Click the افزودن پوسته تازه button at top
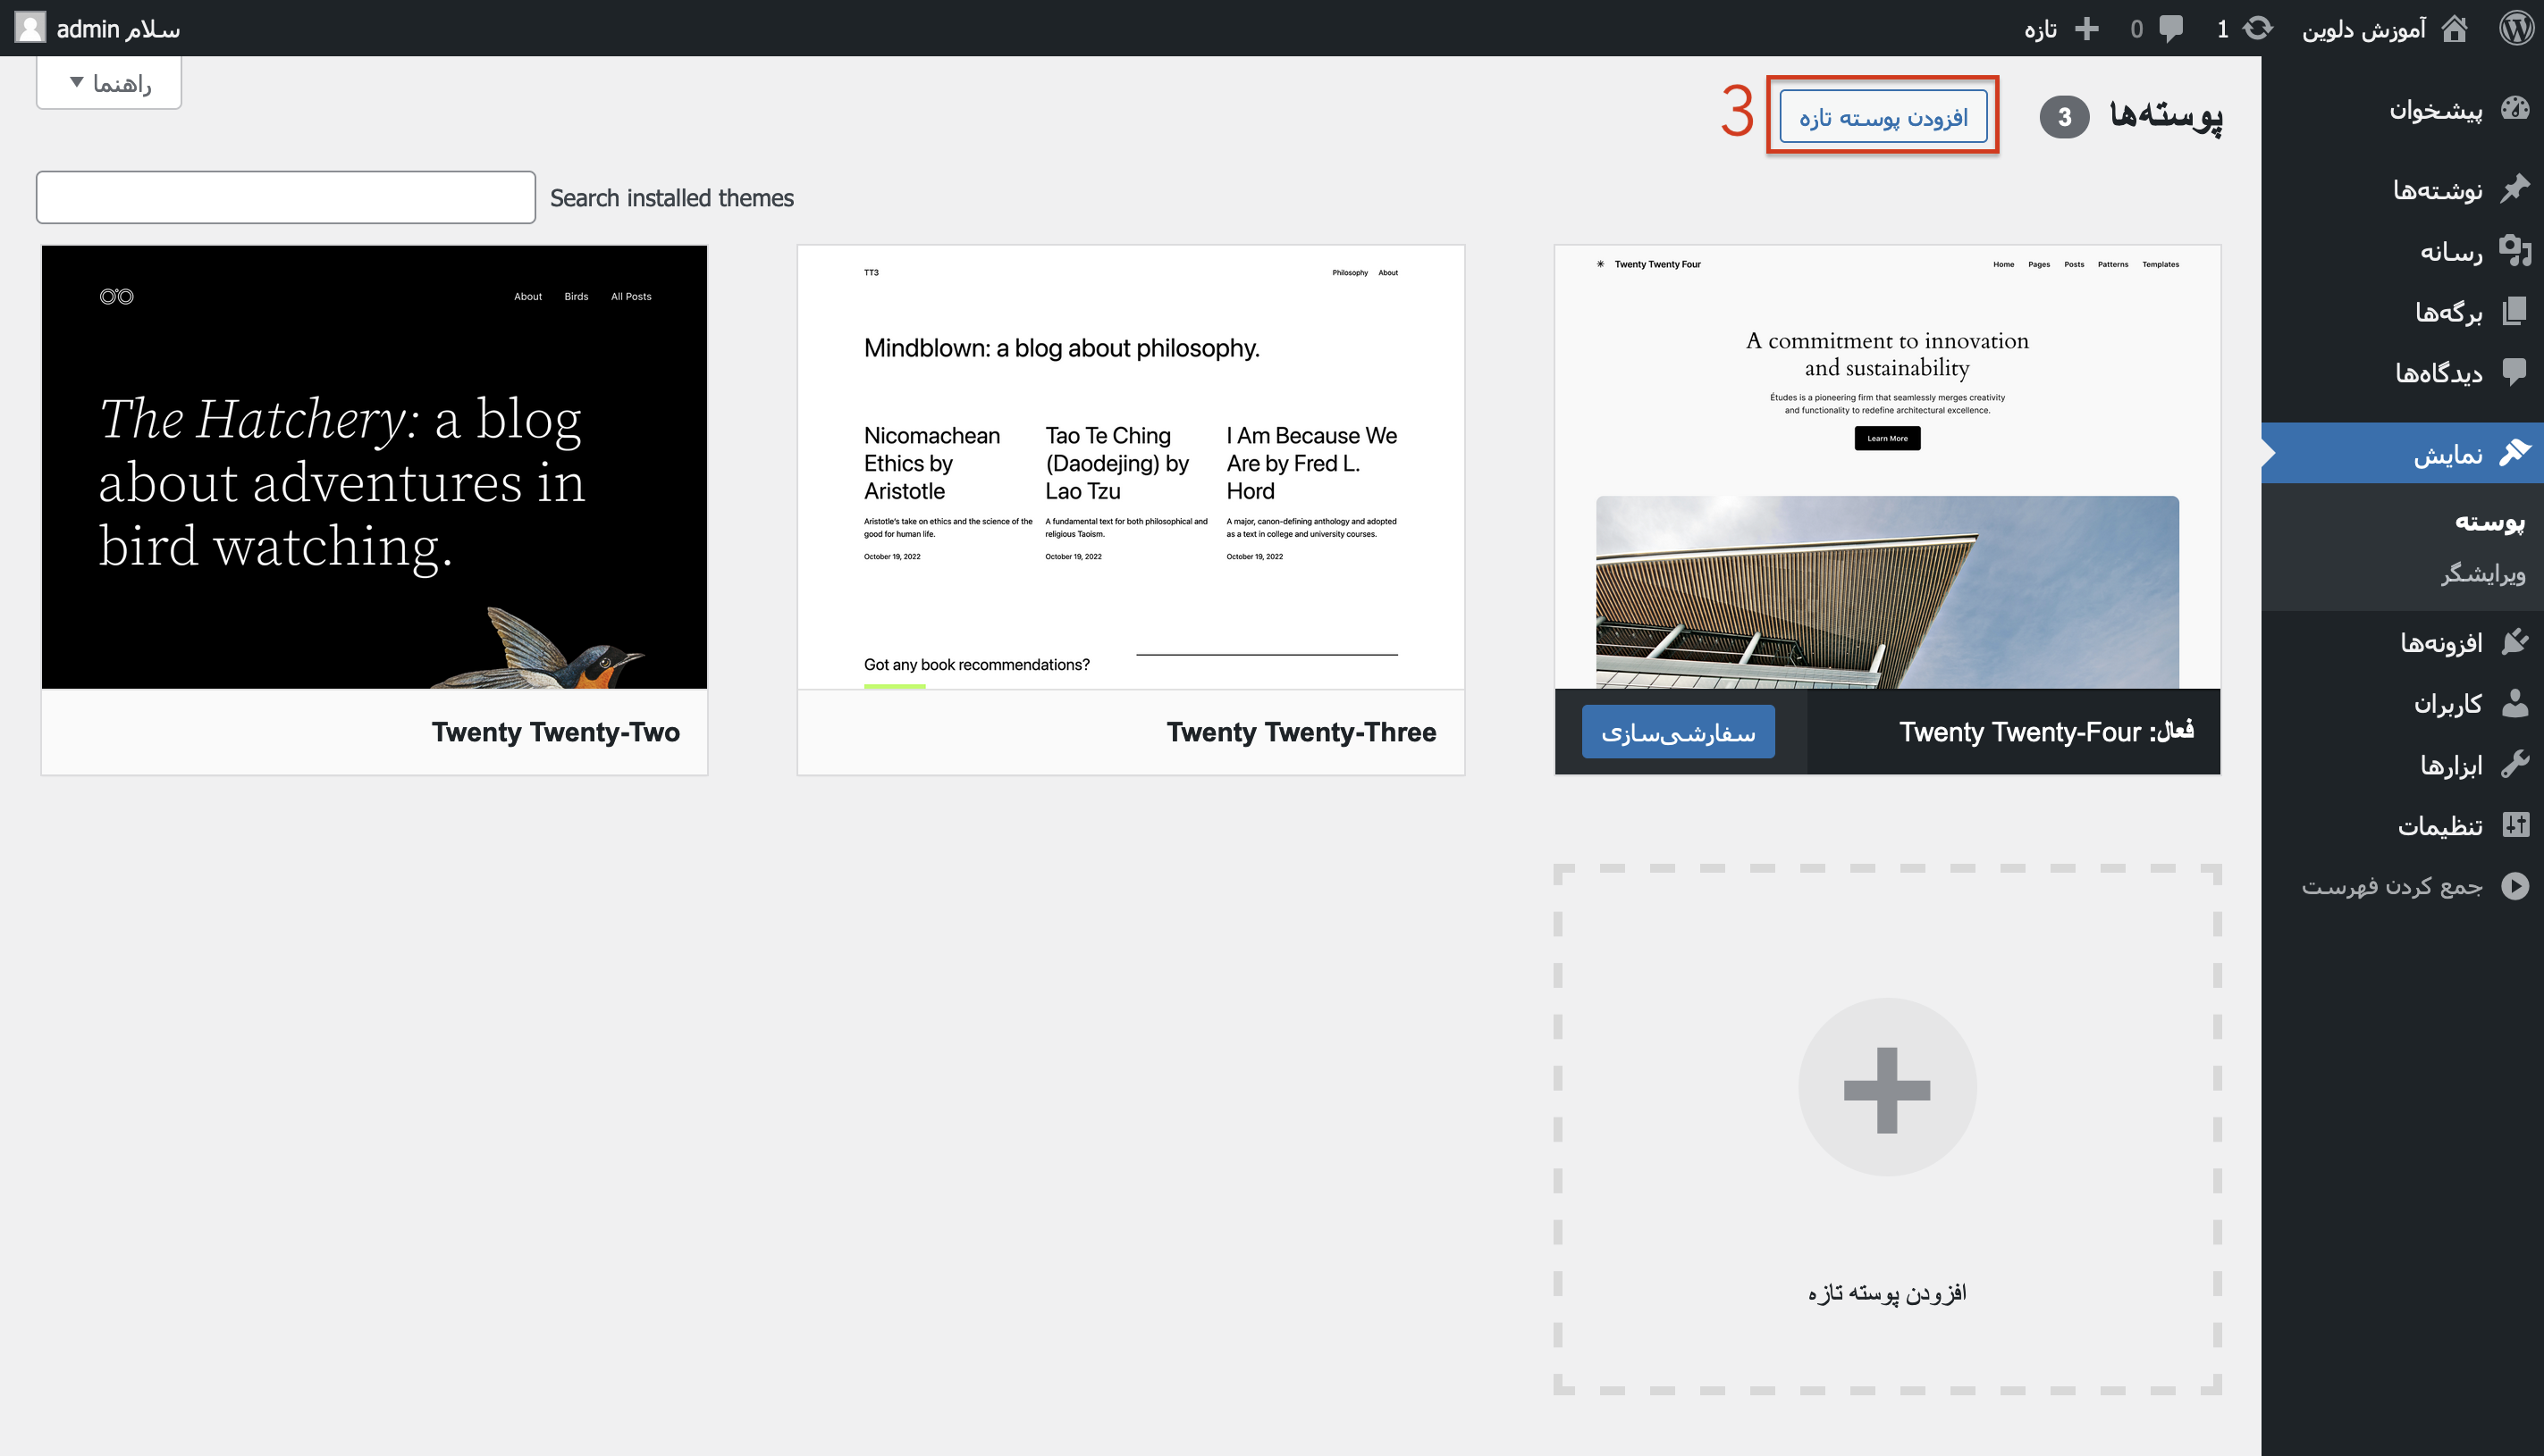2544x1456 pixels. tap(1883, 116)
